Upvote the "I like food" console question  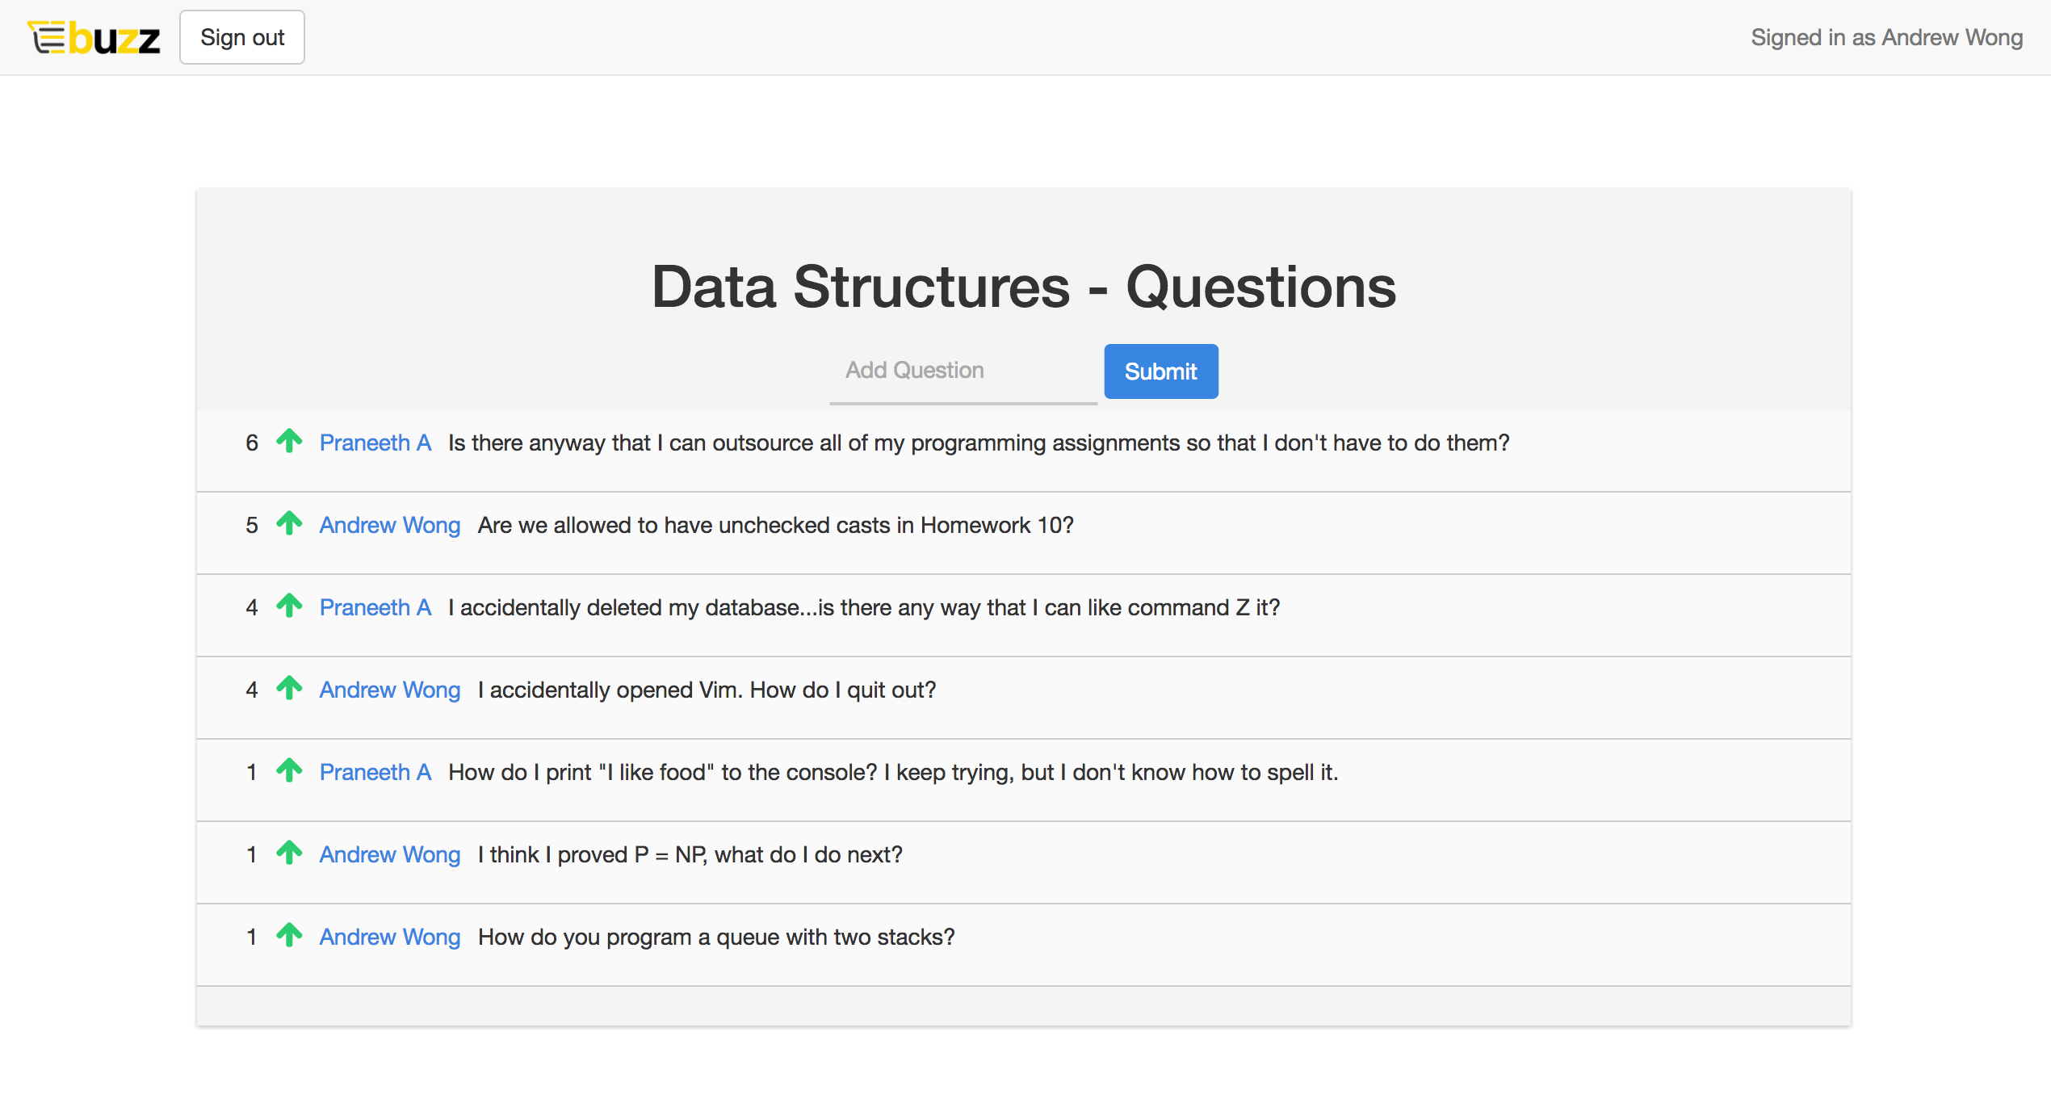(289, 771)
